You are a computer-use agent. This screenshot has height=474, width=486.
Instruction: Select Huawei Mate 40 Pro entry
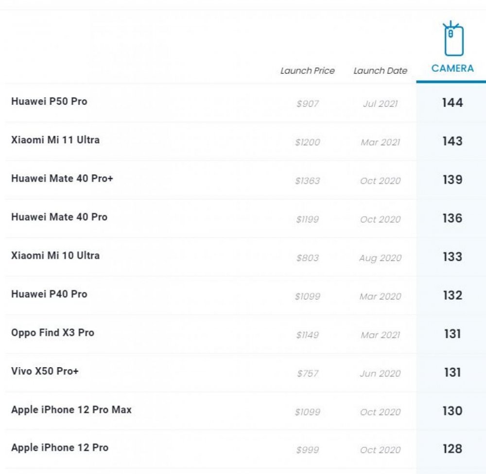click(x=59, y=217)
